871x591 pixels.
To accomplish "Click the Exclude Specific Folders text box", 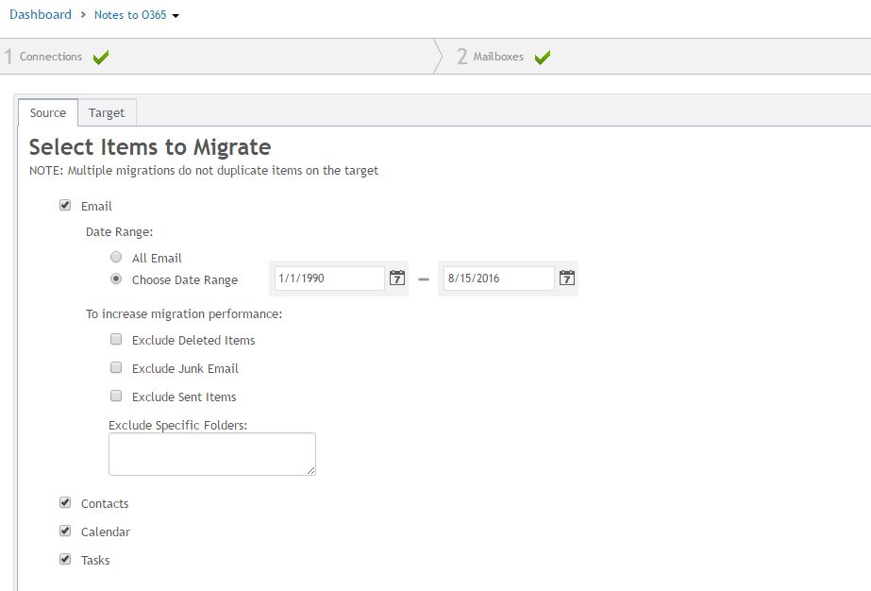I will [211, 454].
